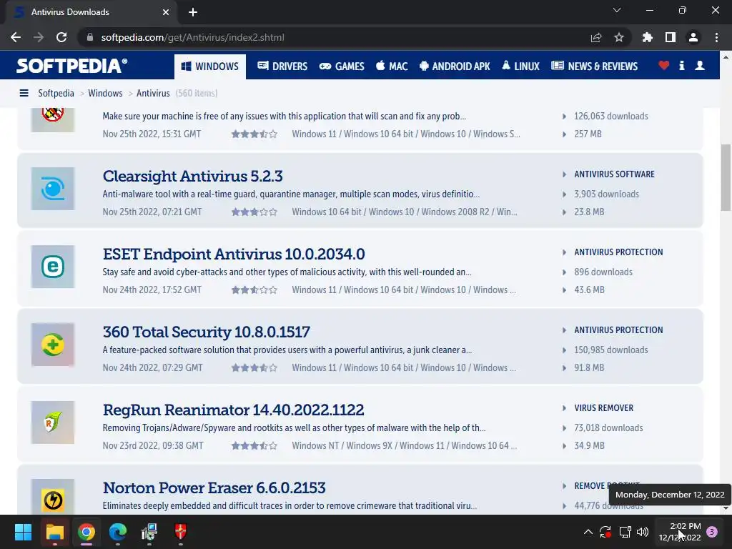This screenshot has height=549, width=732.
Task: Open the hamburger menu beside breadcrumbs
Action: pos(24,94)
